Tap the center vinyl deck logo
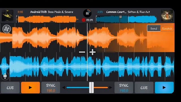The image size is (181, 102). [87, 13]
